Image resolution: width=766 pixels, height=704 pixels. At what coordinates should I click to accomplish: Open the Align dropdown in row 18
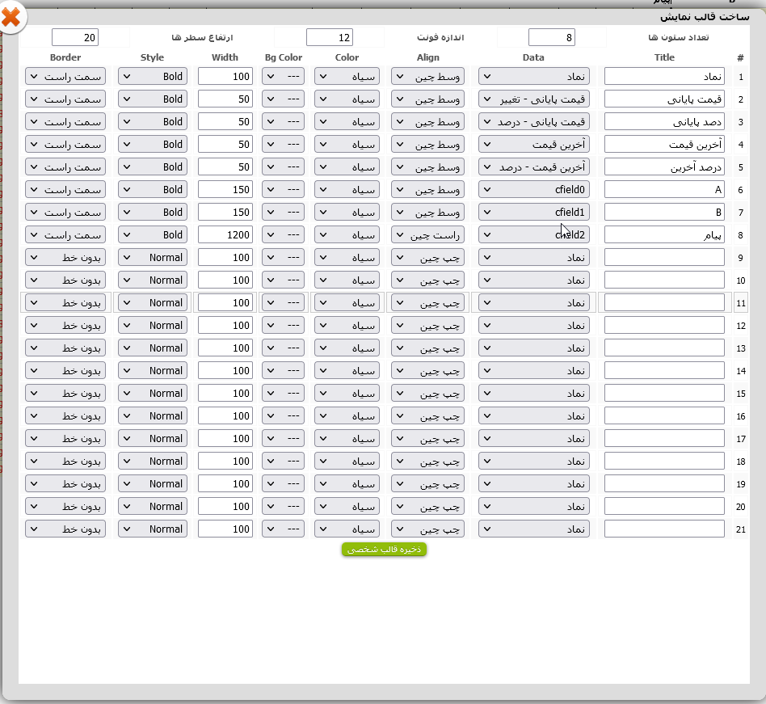click(428, 461)
